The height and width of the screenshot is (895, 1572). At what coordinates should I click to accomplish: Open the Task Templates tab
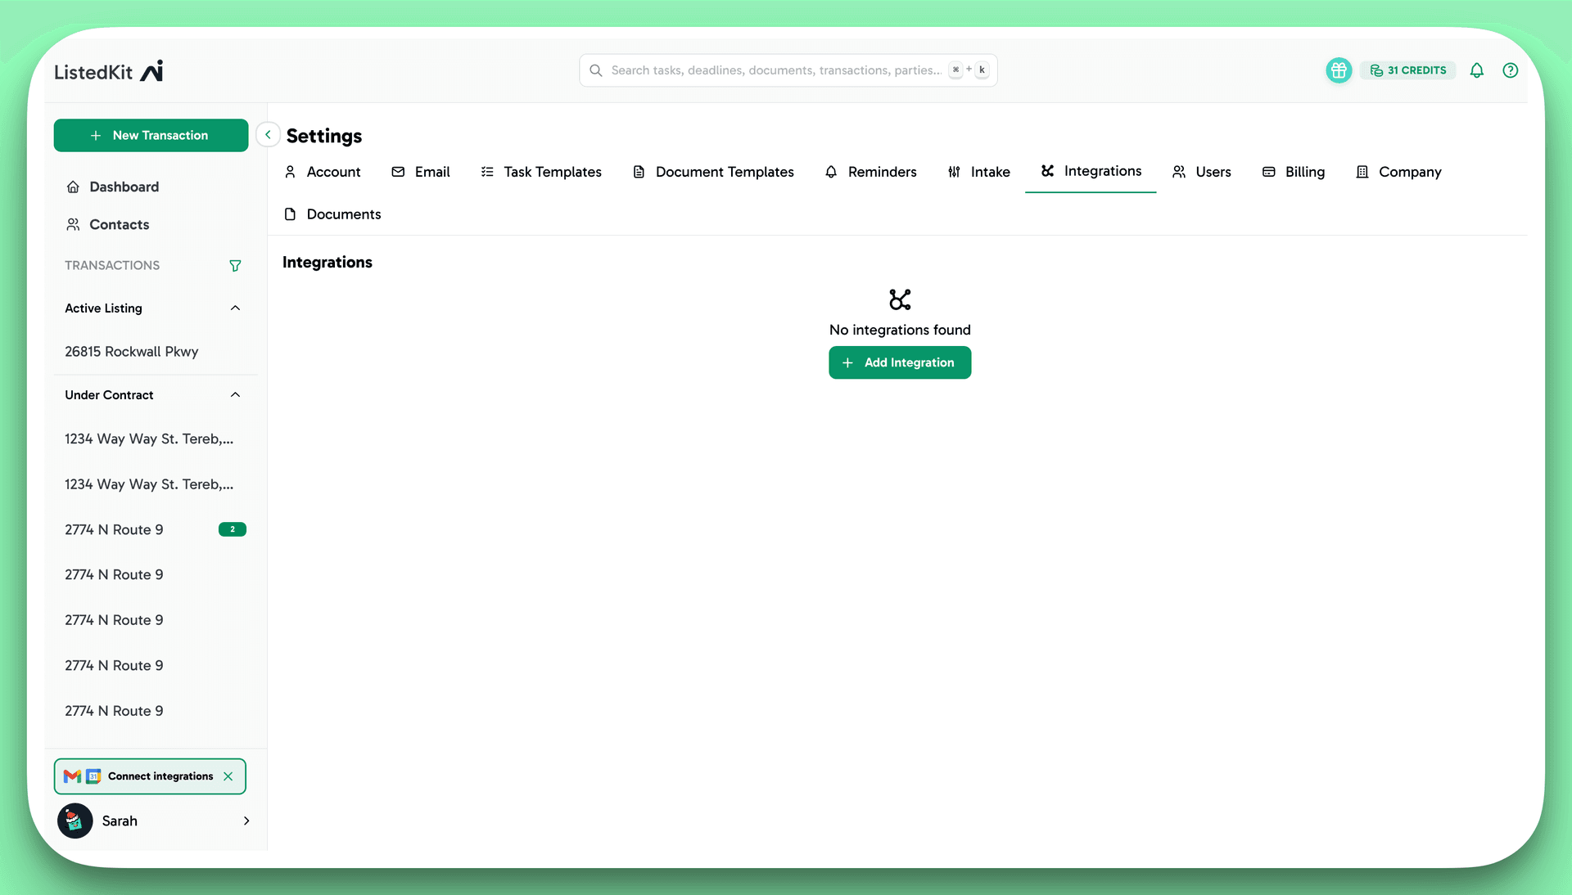pos(553,172)
